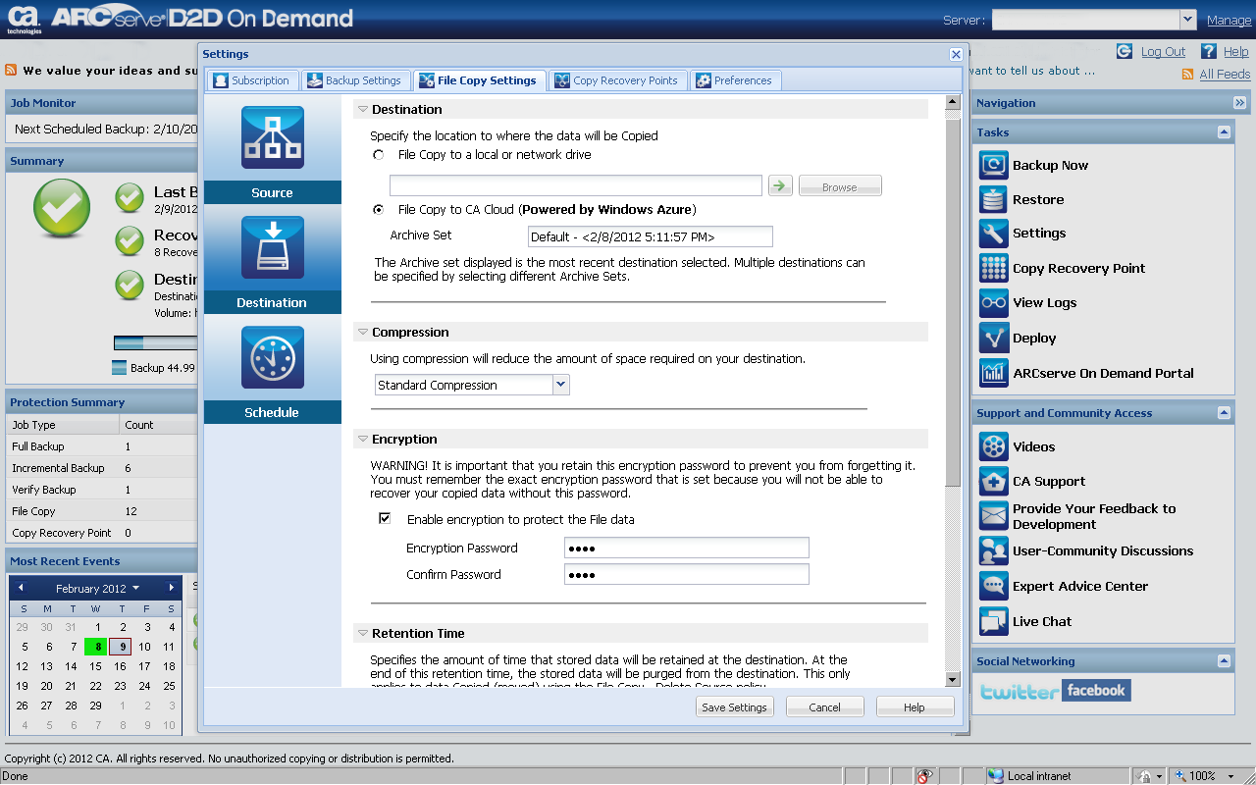Select File Copy to local or network drive
The width and height of the screenshot is (1256, 785).
coord(379,155)
